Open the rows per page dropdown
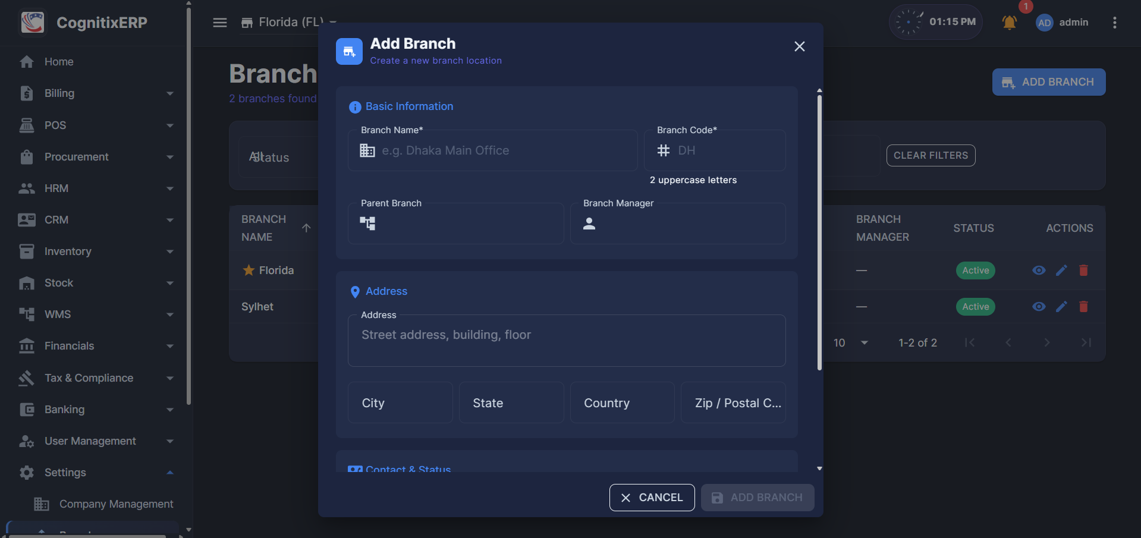The image size is (1141, 538). click(851, 343)
